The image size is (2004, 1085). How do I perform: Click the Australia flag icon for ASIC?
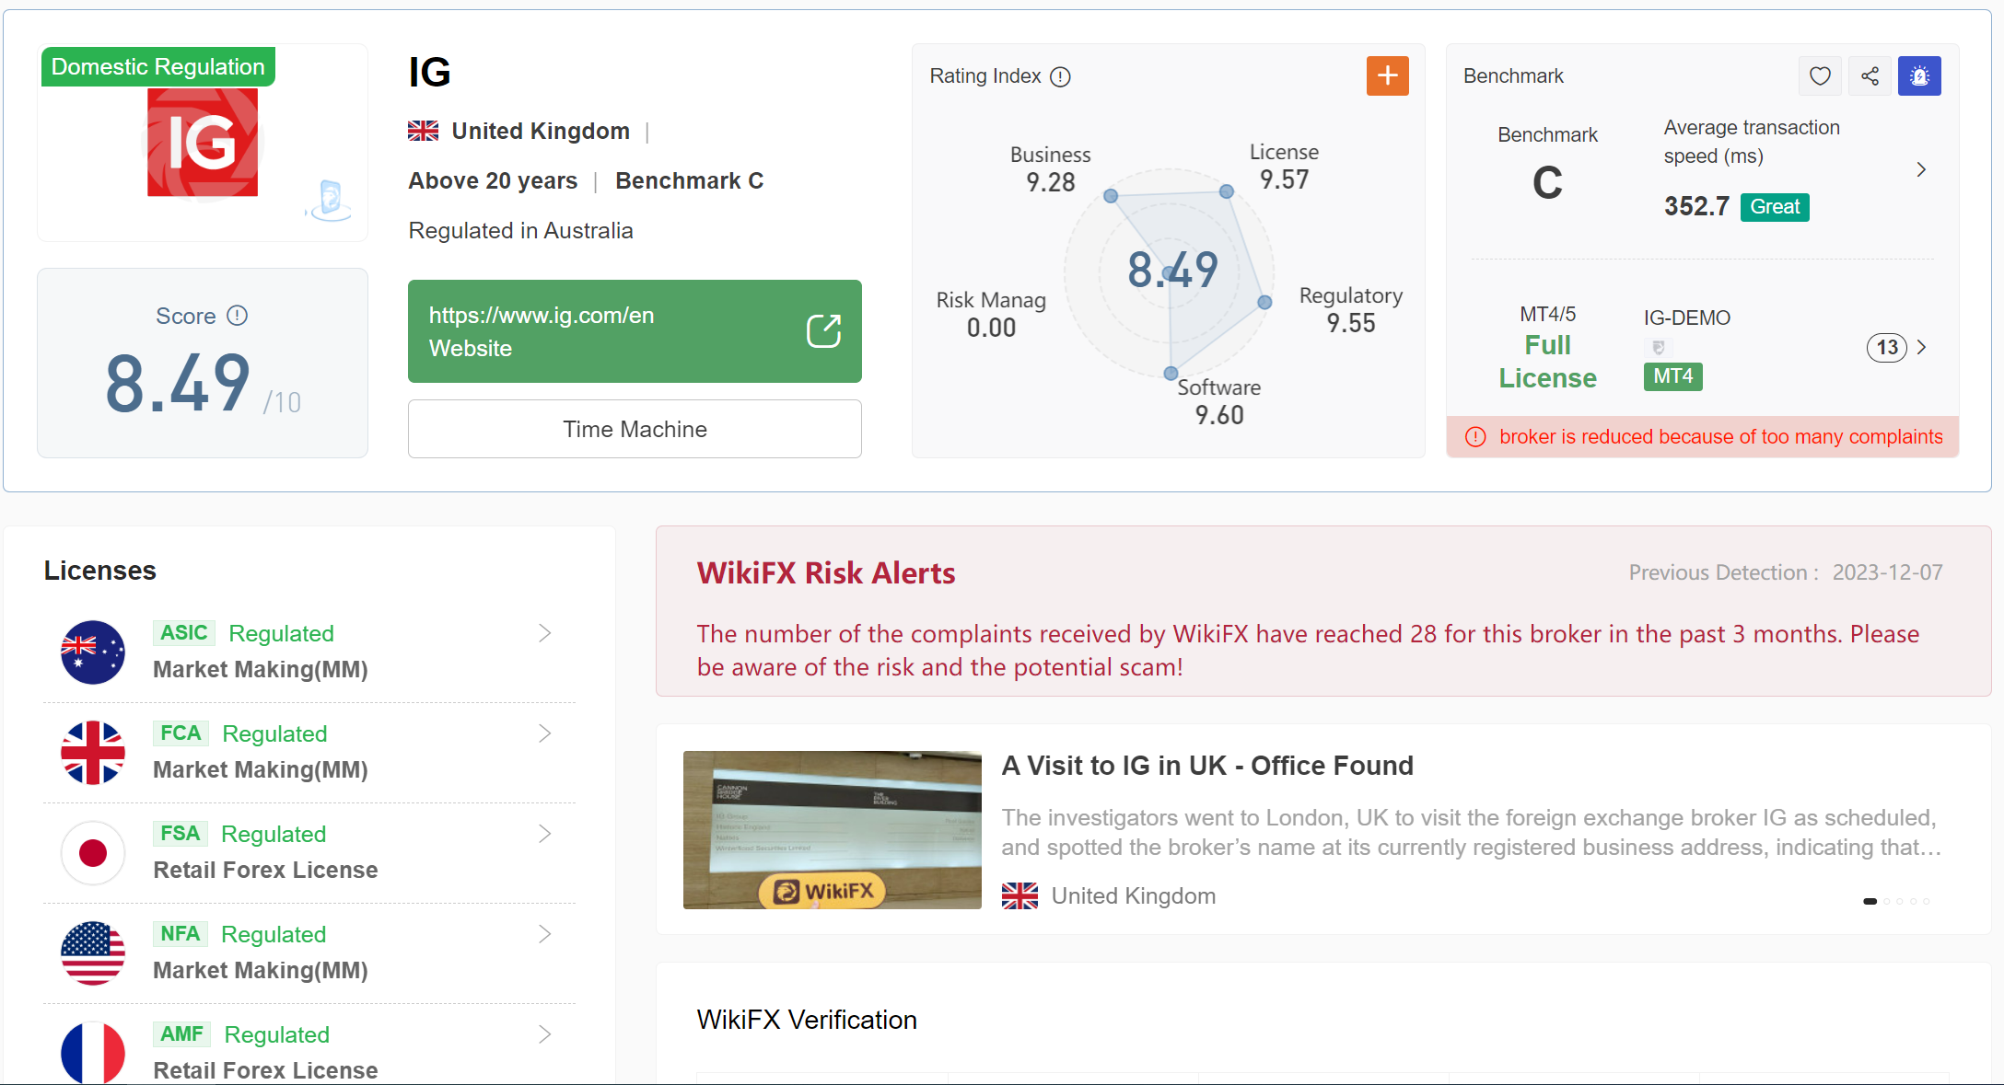coord(93,652)
